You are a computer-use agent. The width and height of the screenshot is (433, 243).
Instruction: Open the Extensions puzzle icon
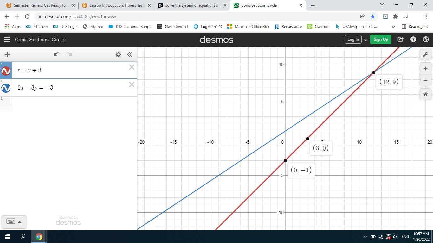396,16
